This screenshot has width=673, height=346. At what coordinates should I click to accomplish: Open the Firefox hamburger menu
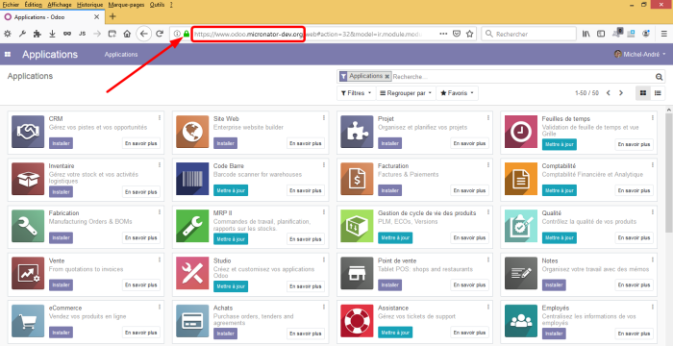(x=664, y=34)
